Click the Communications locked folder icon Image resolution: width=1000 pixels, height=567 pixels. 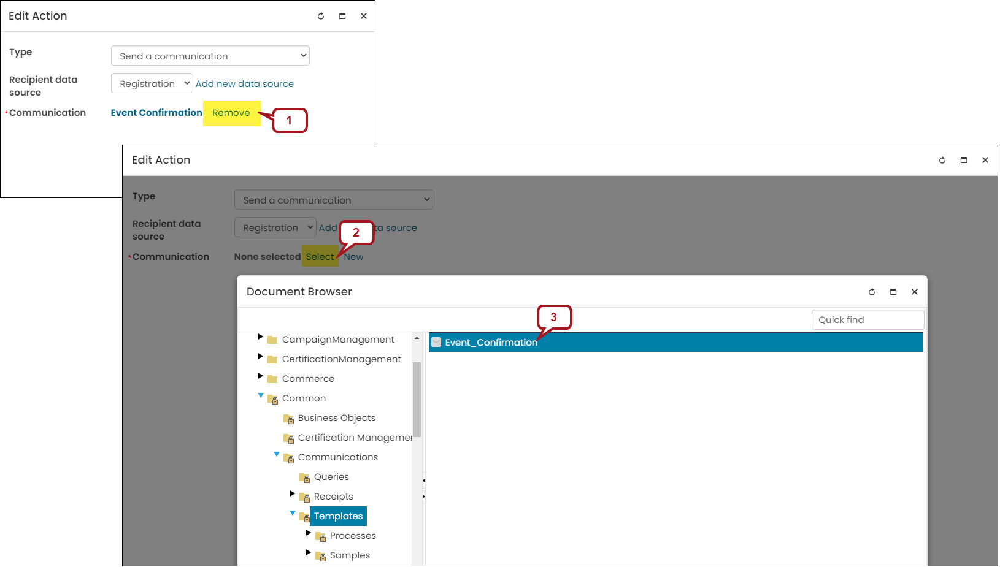tap(289, 458)
